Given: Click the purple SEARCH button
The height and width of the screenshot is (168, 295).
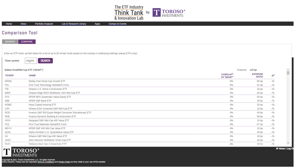Looking at the screenshot, I should [45, 61].
